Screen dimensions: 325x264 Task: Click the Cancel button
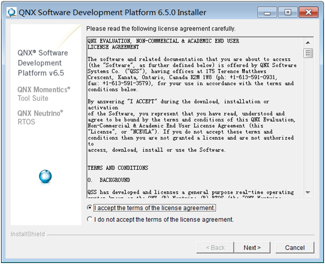[295, 247]
